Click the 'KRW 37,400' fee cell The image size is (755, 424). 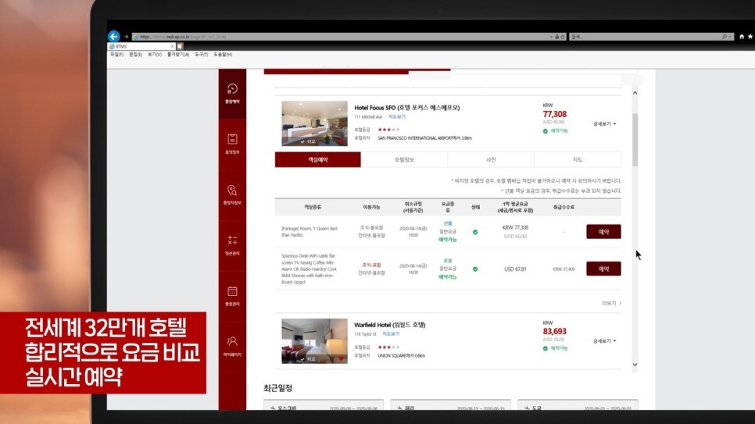[x=564, y=269]
